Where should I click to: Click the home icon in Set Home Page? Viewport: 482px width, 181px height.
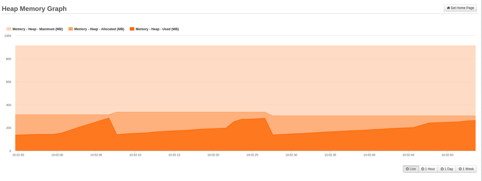[448, 8]
